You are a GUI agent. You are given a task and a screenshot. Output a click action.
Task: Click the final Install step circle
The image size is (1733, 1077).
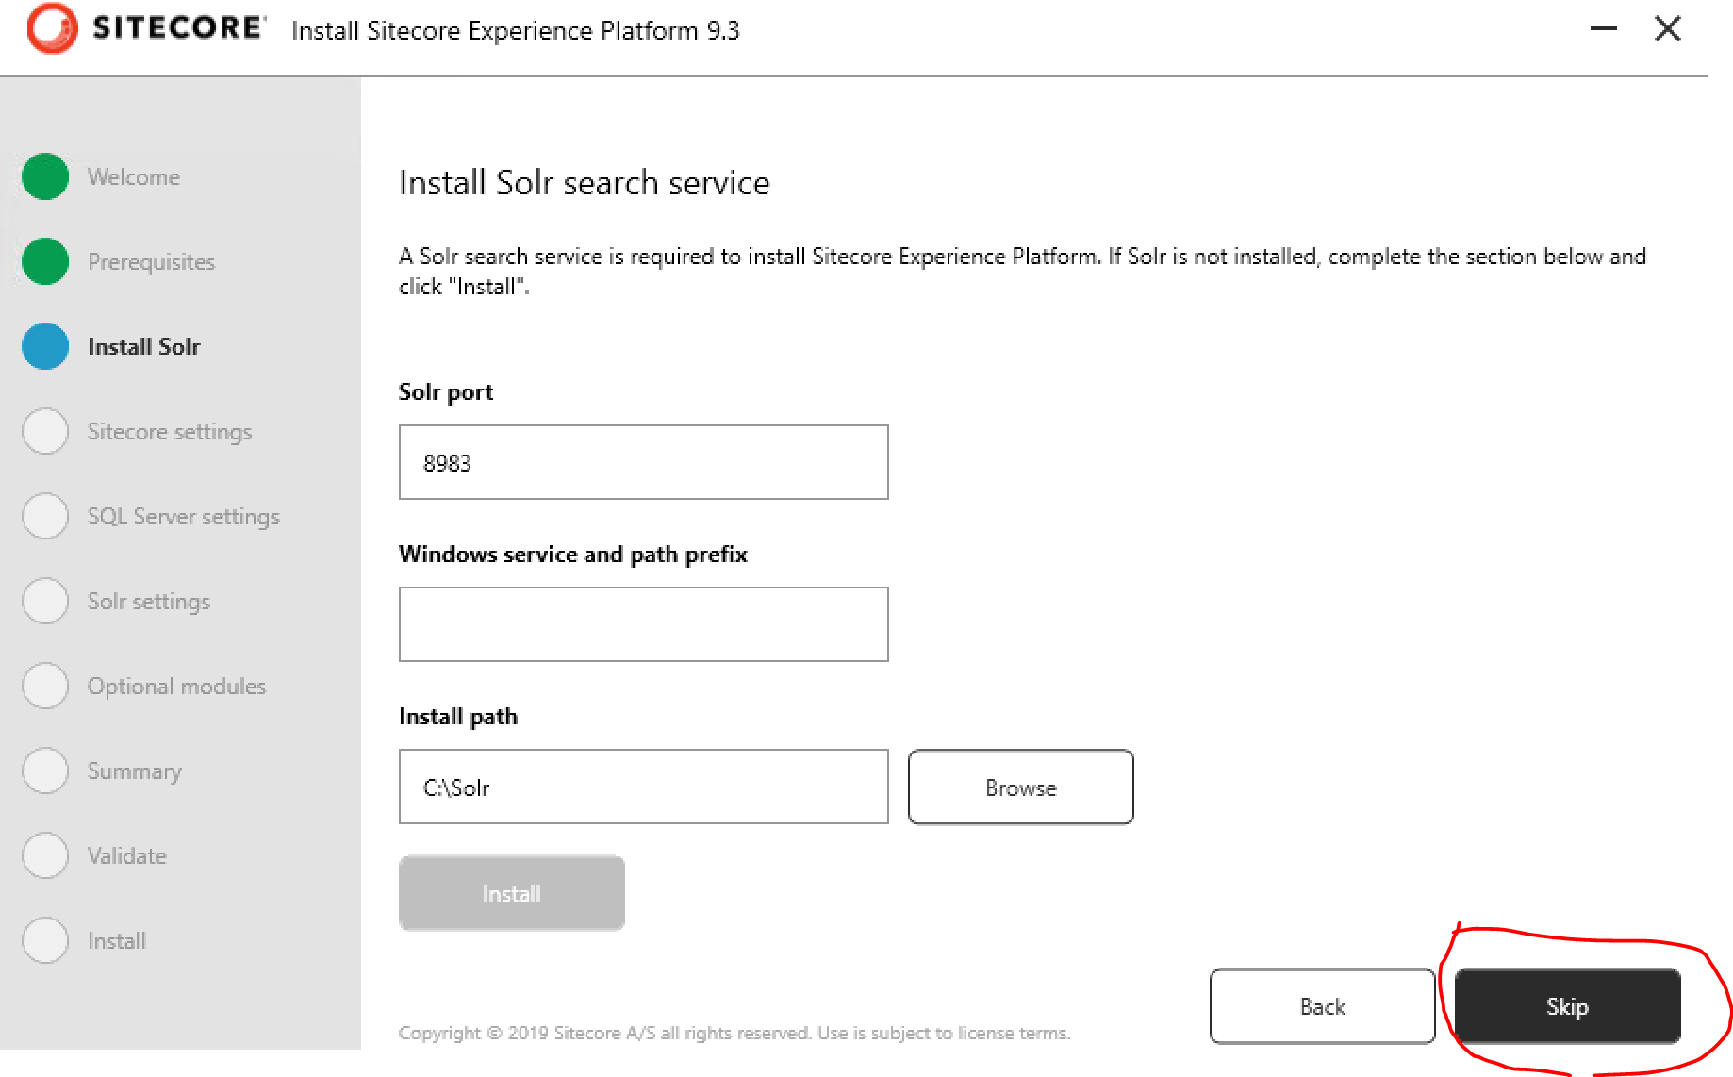(45, 940)
